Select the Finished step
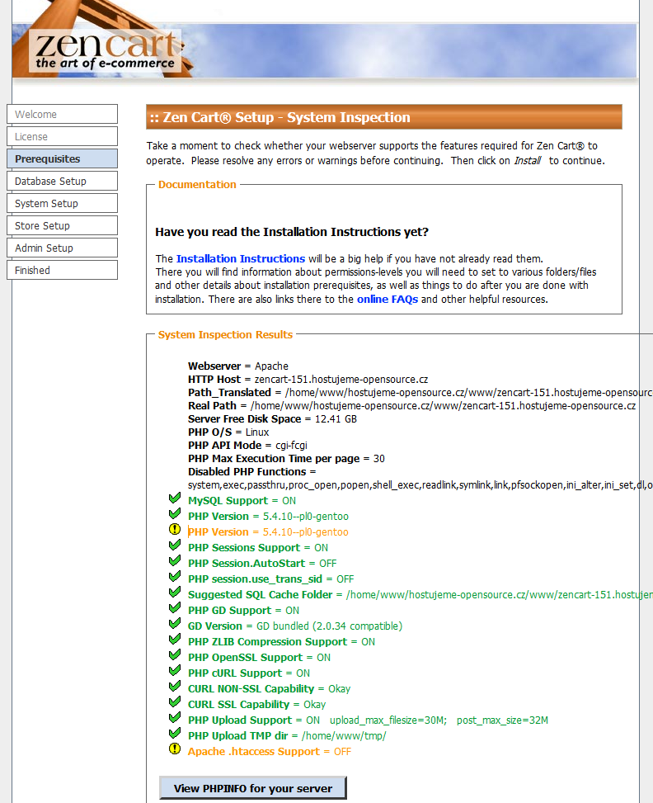This screenshot has height=803, width=653. tap(62, 271)
